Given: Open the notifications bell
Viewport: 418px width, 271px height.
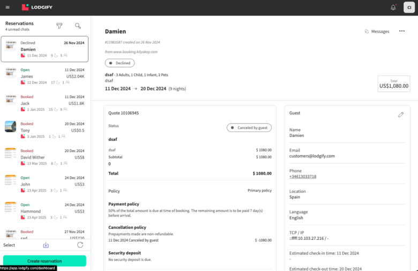Looking at the screenshot, I should coord(393,7).
